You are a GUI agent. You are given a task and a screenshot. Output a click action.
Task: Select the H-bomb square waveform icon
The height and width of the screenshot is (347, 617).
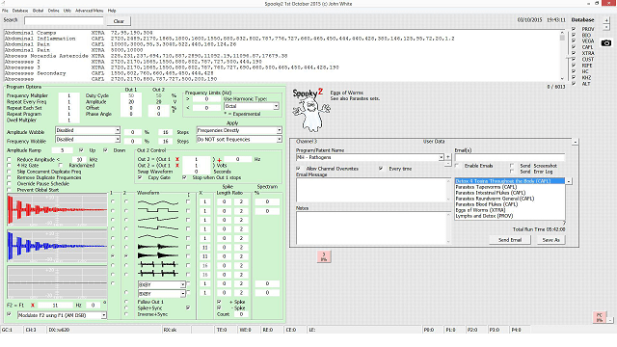[158, 274]
